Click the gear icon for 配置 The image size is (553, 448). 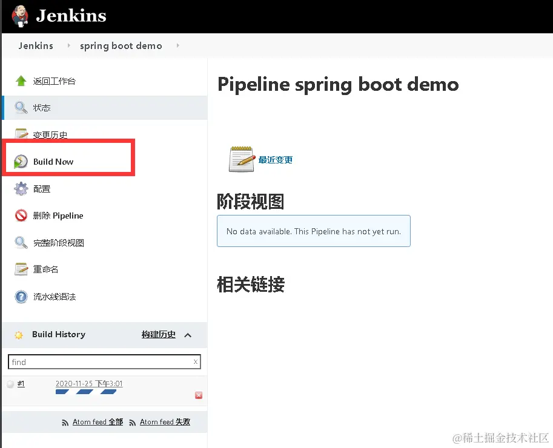(x=21, y=189)
